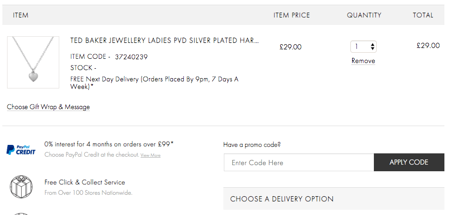The height and width of the screenshot is (215, 451).
Task: Remove the Ted Baker necklace from basket
Action: (x=363, y=61)
